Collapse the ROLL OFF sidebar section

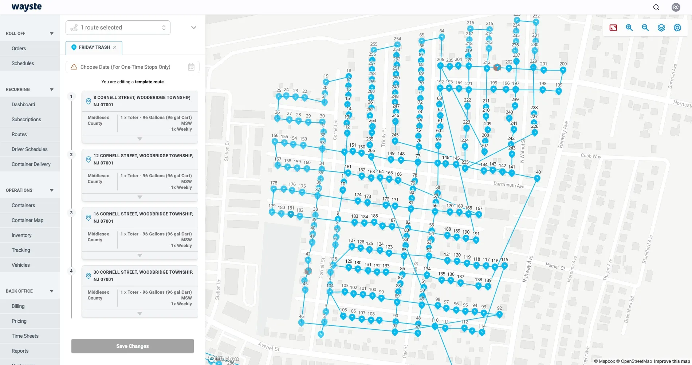[52, 33]
